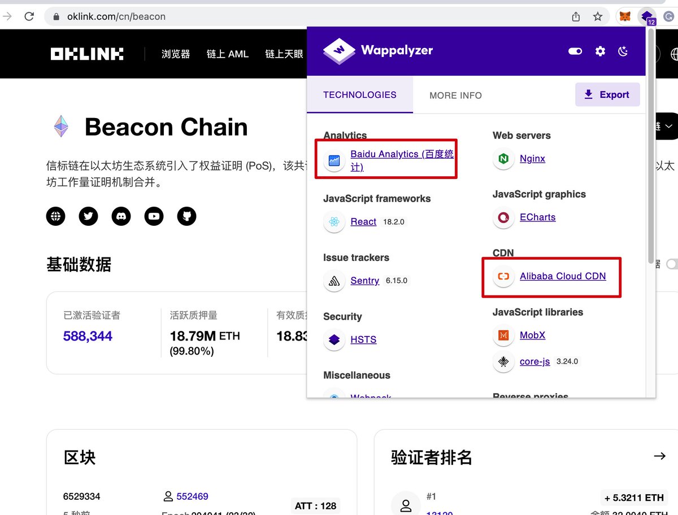Click the Wappalyzer extension icon in toolbar
Viewport: 678px width, 515px height.
pyautogui.click(x=647, y=16)
